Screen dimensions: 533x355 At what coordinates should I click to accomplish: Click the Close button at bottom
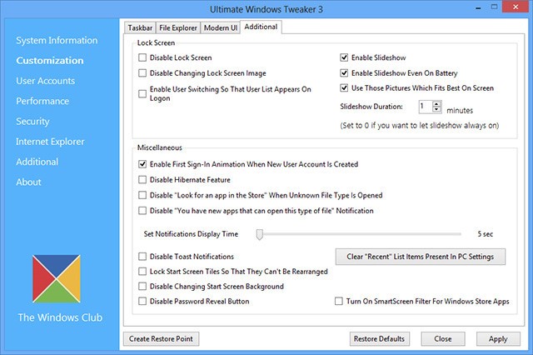click(x=443, y=339)
